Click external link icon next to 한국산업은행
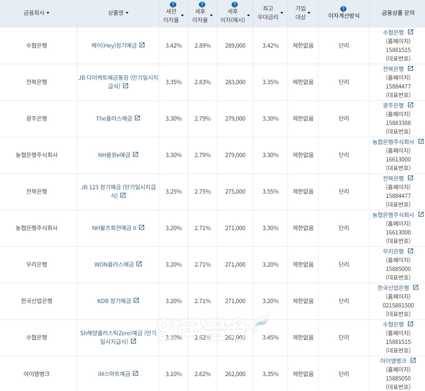This screenshot has height=391, width=425. pos(416,287)
